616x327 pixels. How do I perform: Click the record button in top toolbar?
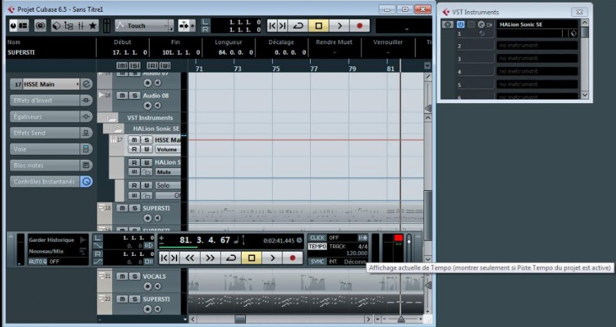pos(359,26)
